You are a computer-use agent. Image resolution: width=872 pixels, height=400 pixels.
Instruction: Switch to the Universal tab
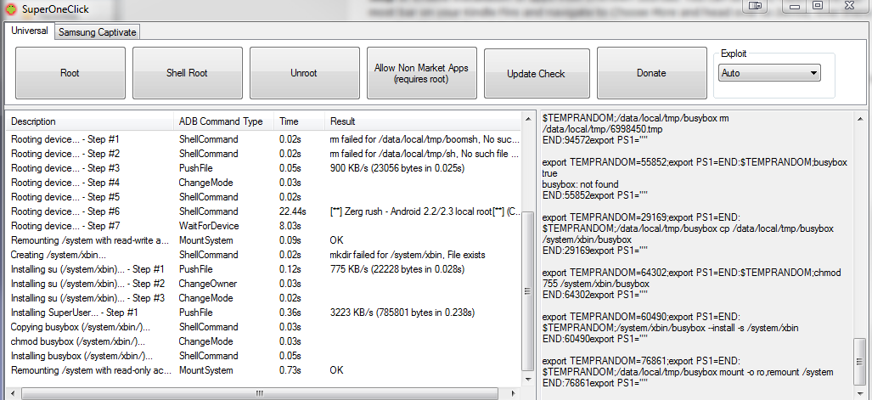tap(30, 31)
